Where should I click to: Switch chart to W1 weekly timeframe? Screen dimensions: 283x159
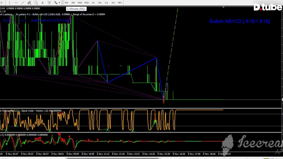113,3
